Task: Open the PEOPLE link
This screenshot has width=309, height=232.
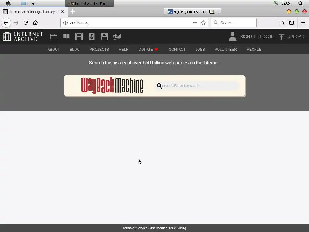Action: point(254,50)
